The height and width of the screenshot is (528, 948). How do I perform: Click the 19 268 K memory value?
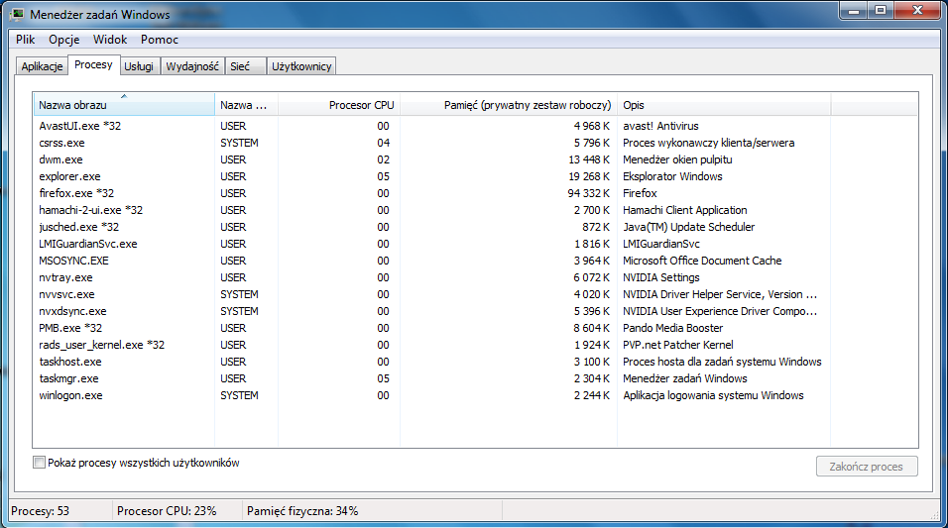point(589,176)
